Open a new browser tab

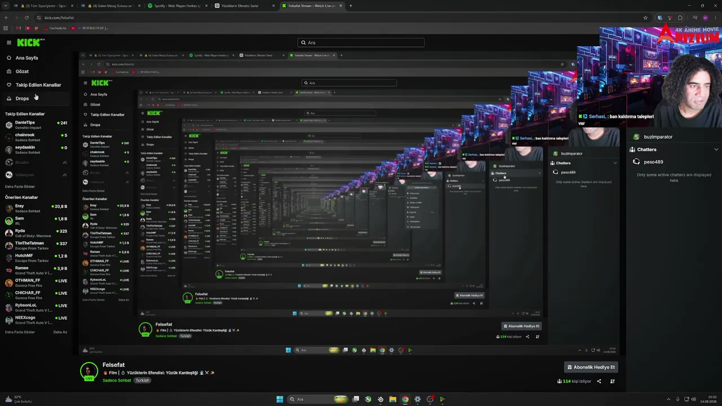[x=350, y=6]
